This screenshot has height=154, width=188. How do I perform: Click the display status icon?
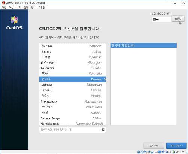(x=159, y=152)
